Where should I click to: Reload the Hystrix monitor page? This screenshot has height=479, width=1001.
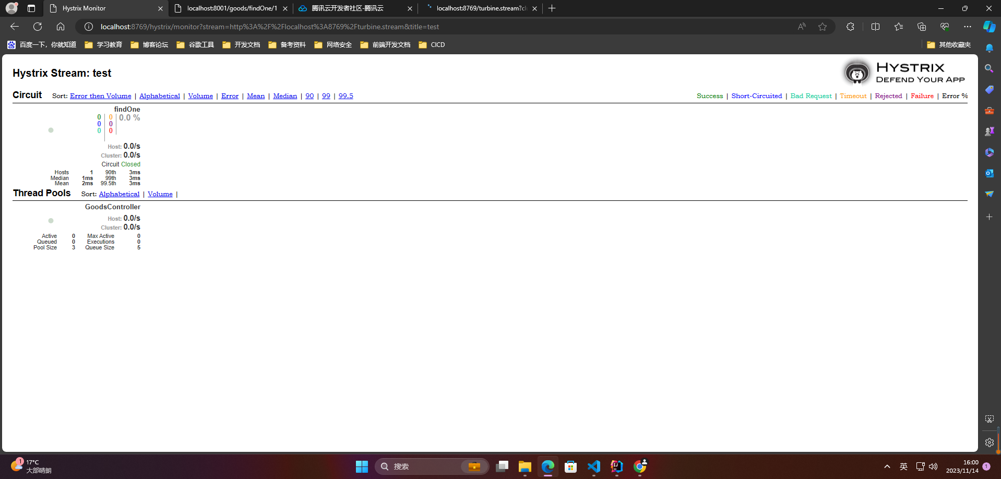[x=38, y=27]
